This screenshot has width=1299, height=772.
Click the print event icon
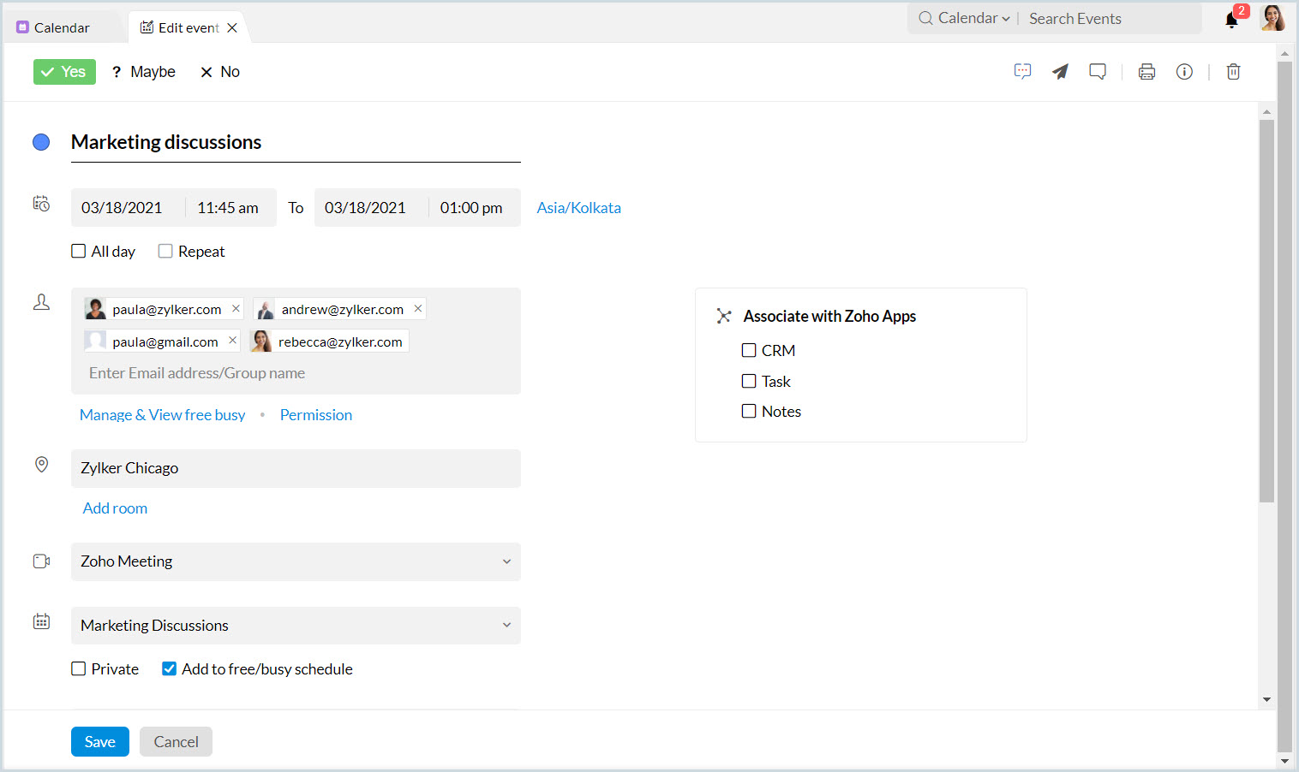(1146, 72)
